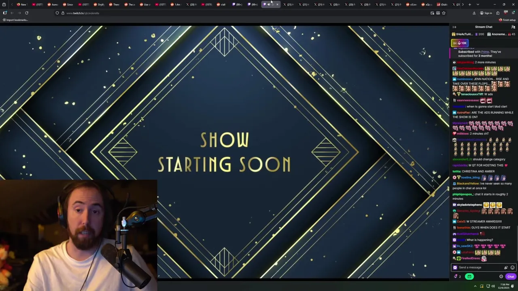This screenshot has width=518, height=291.
Task: Mute the playing Twitch tab audio
Action: [x=269, y=4]
